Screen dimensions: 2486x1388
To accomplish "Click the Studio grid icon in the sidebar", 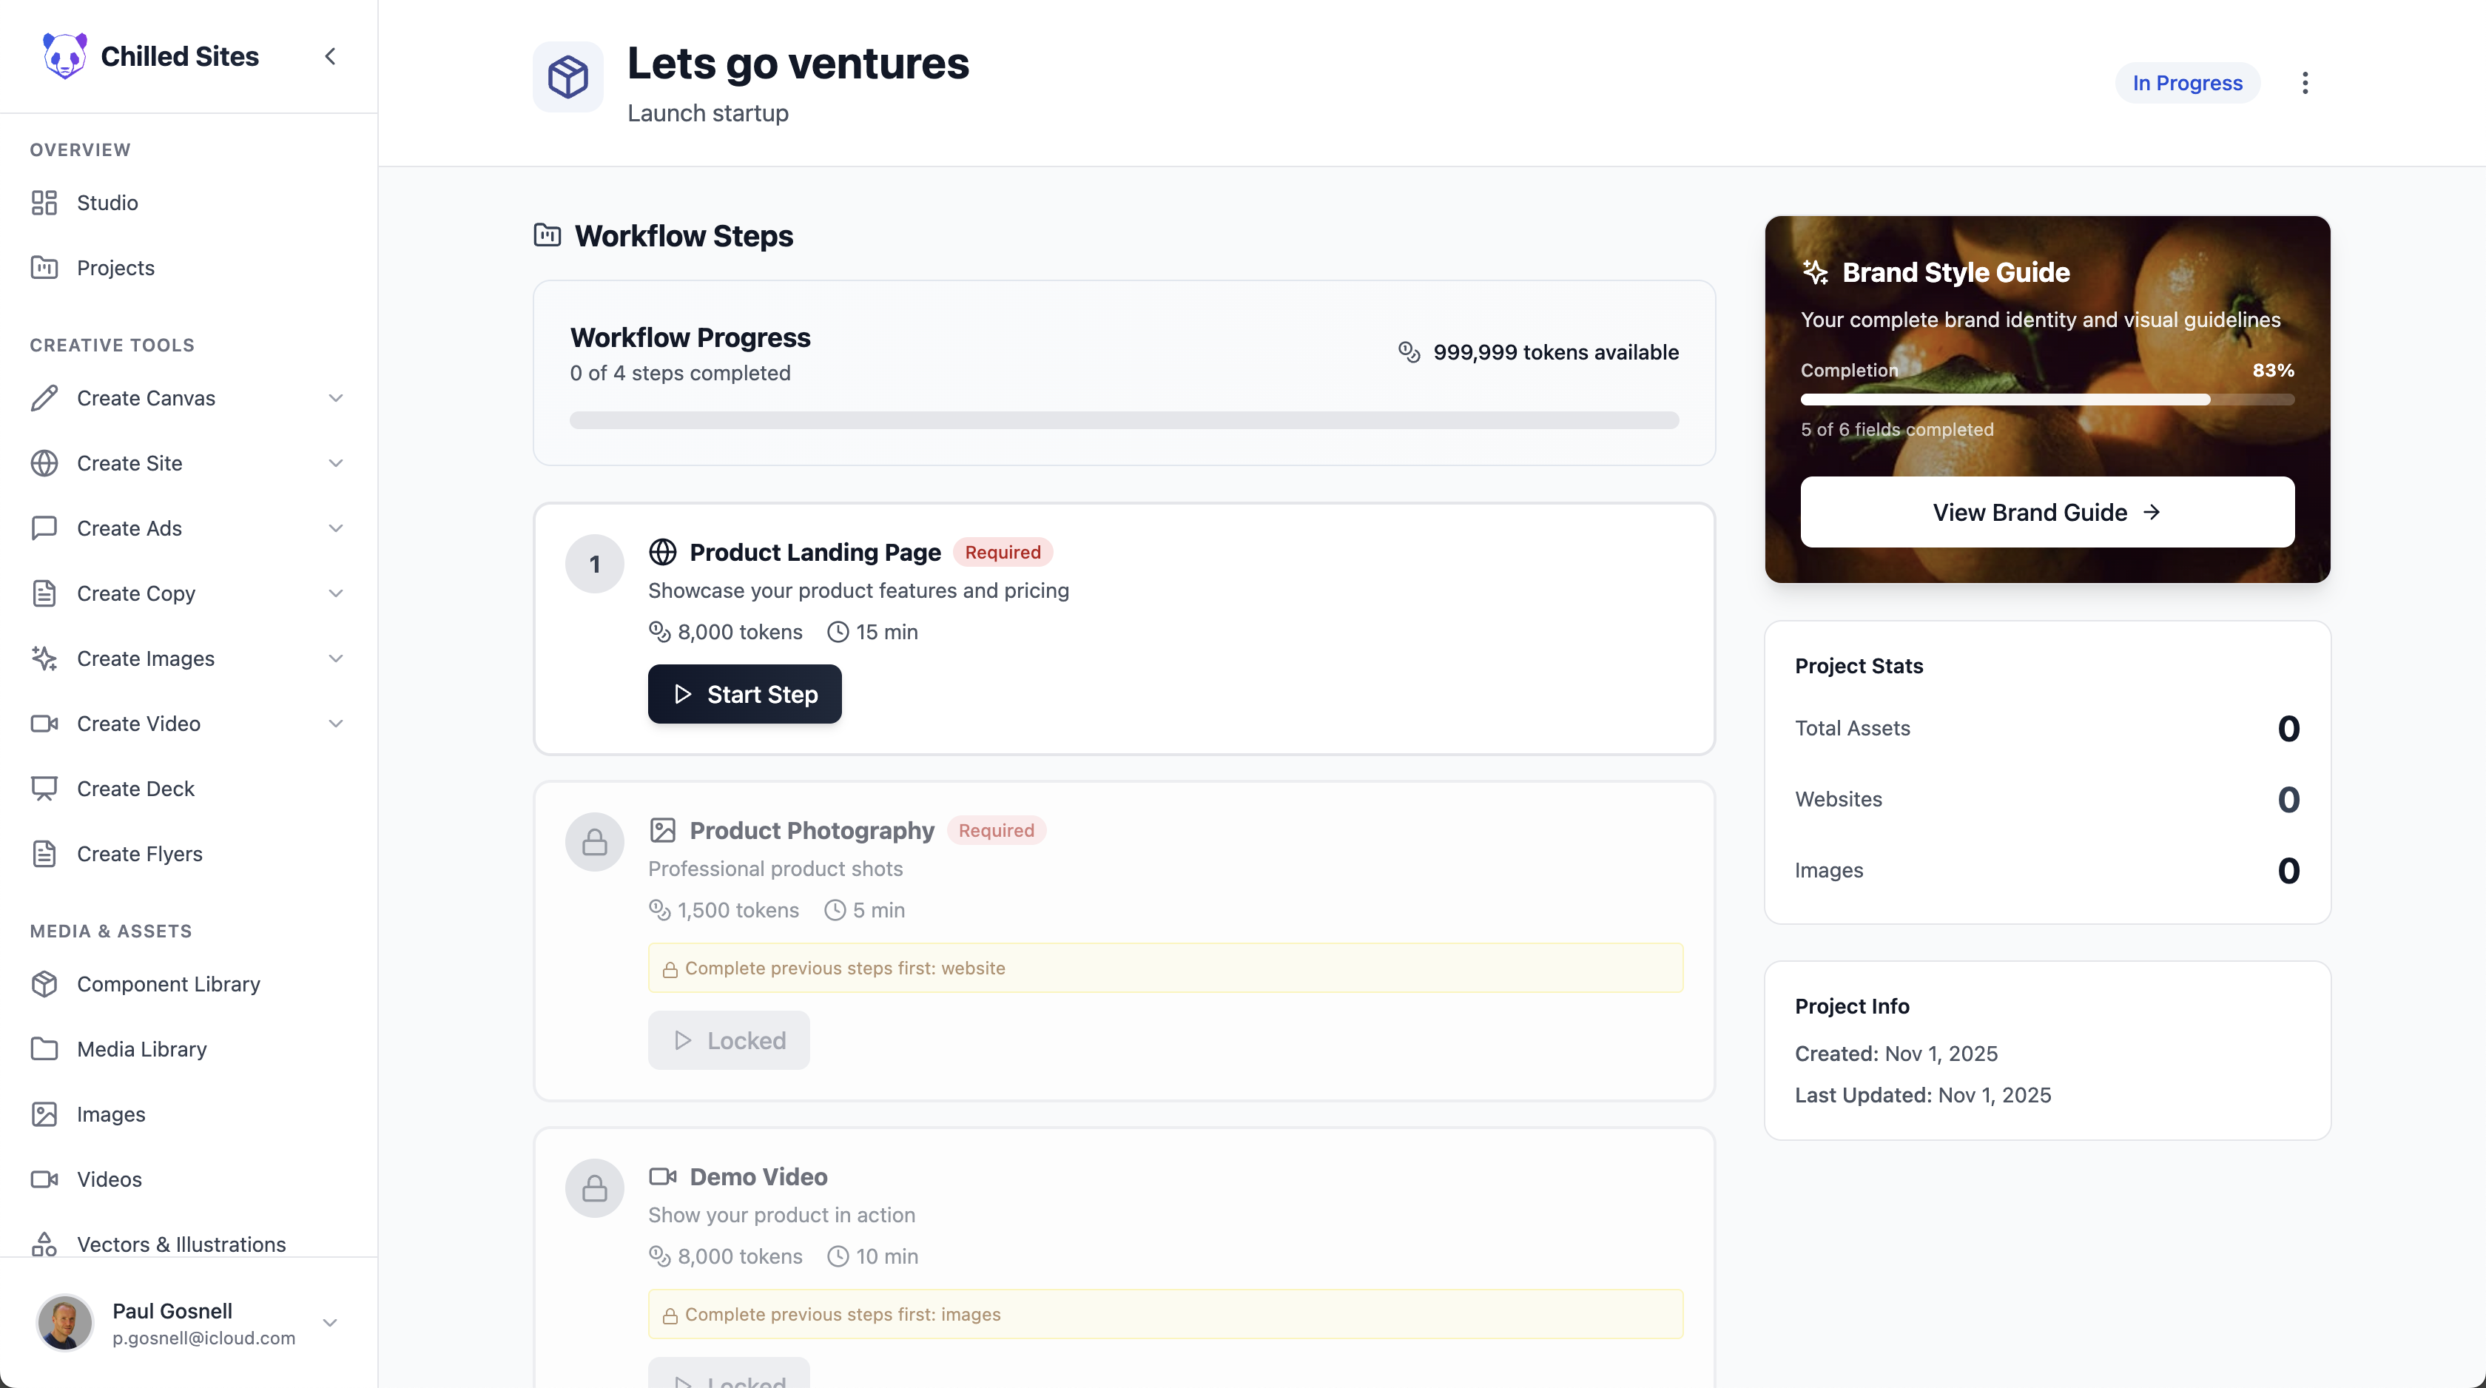I will (44, 203).
